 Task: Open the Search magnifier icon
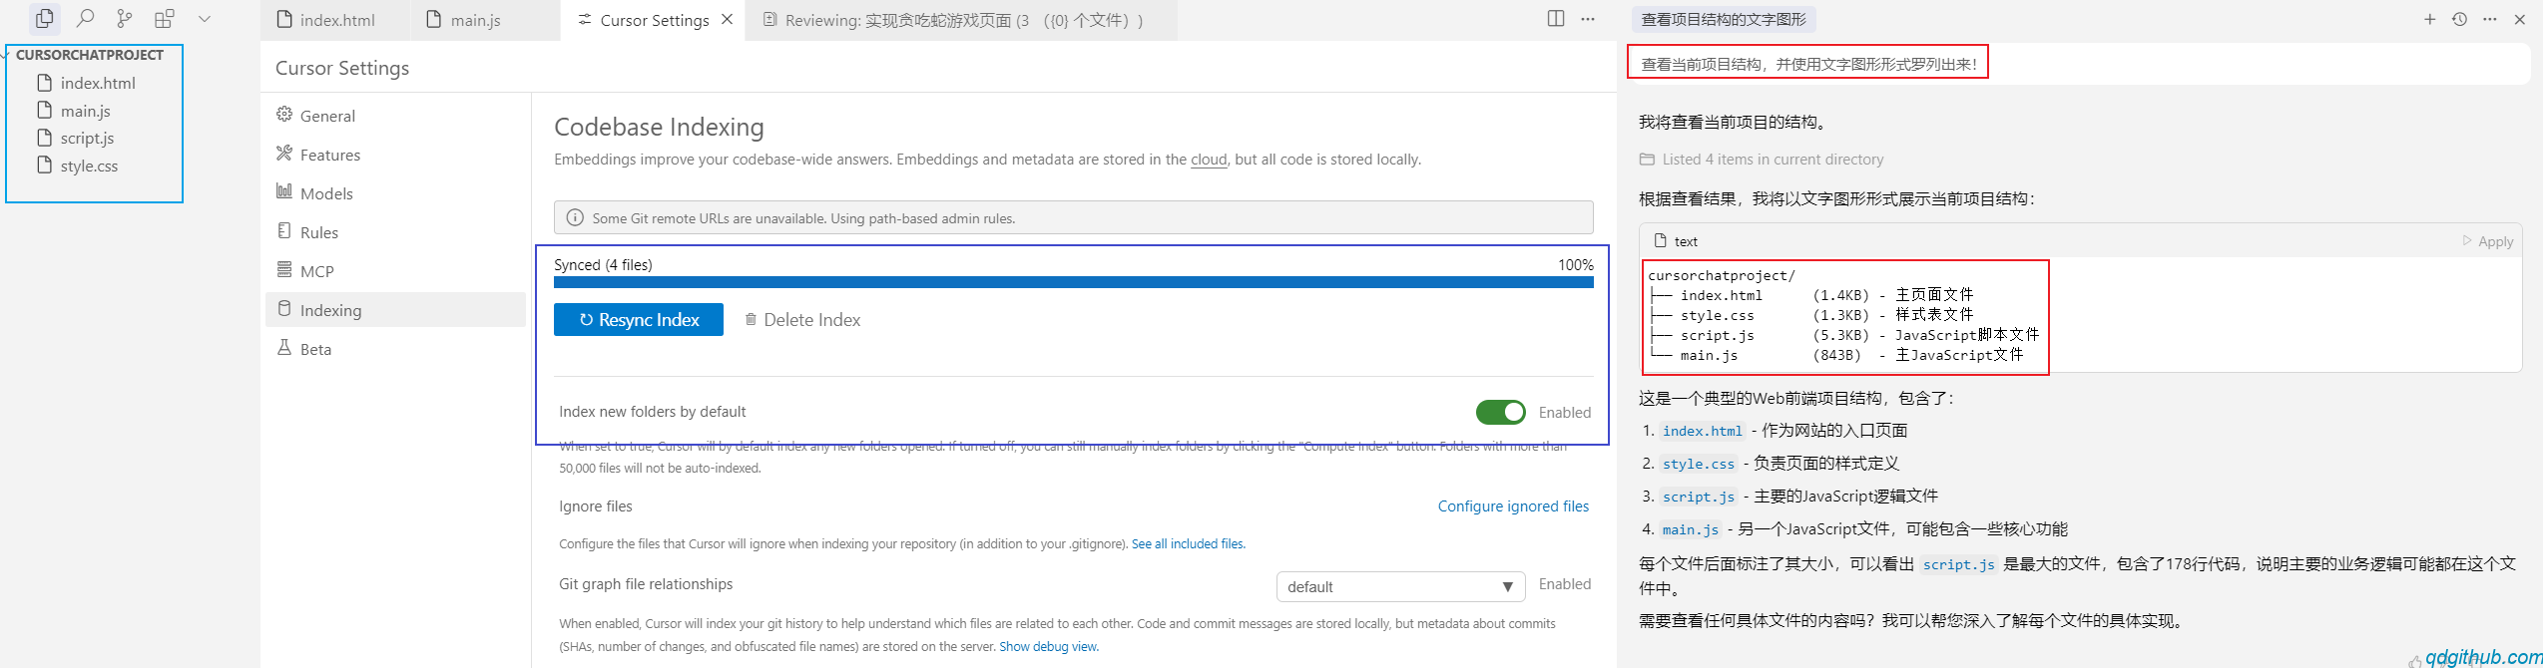pyautogui.click(x=86, y=18)
